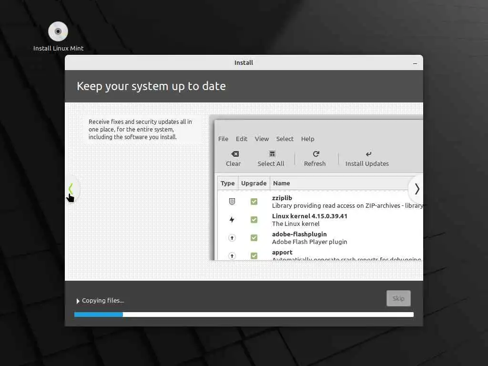Minimize the Install window

415,63
